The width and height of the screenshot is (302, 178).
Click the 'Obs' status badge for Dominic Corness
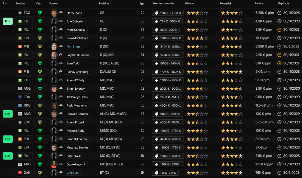pos(8,114)
